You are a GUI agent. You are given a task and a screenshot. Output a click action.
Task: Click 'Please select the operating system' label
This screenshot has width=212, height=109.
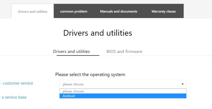(x=90, y=75)
